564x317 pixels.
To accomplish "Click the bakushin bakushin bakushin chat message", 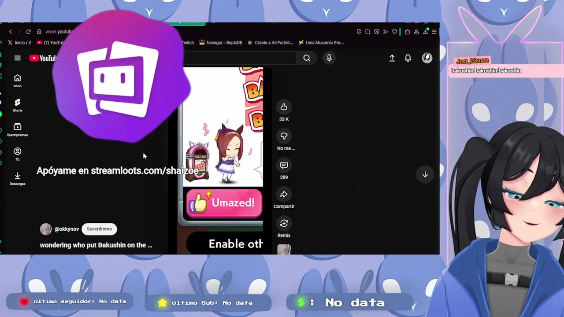I will click(486, 71).
